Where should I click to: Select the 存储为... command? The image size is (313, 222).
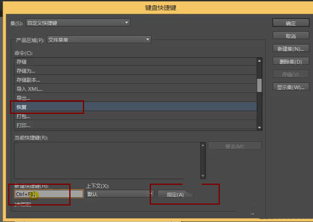click(x=134, y=71)
